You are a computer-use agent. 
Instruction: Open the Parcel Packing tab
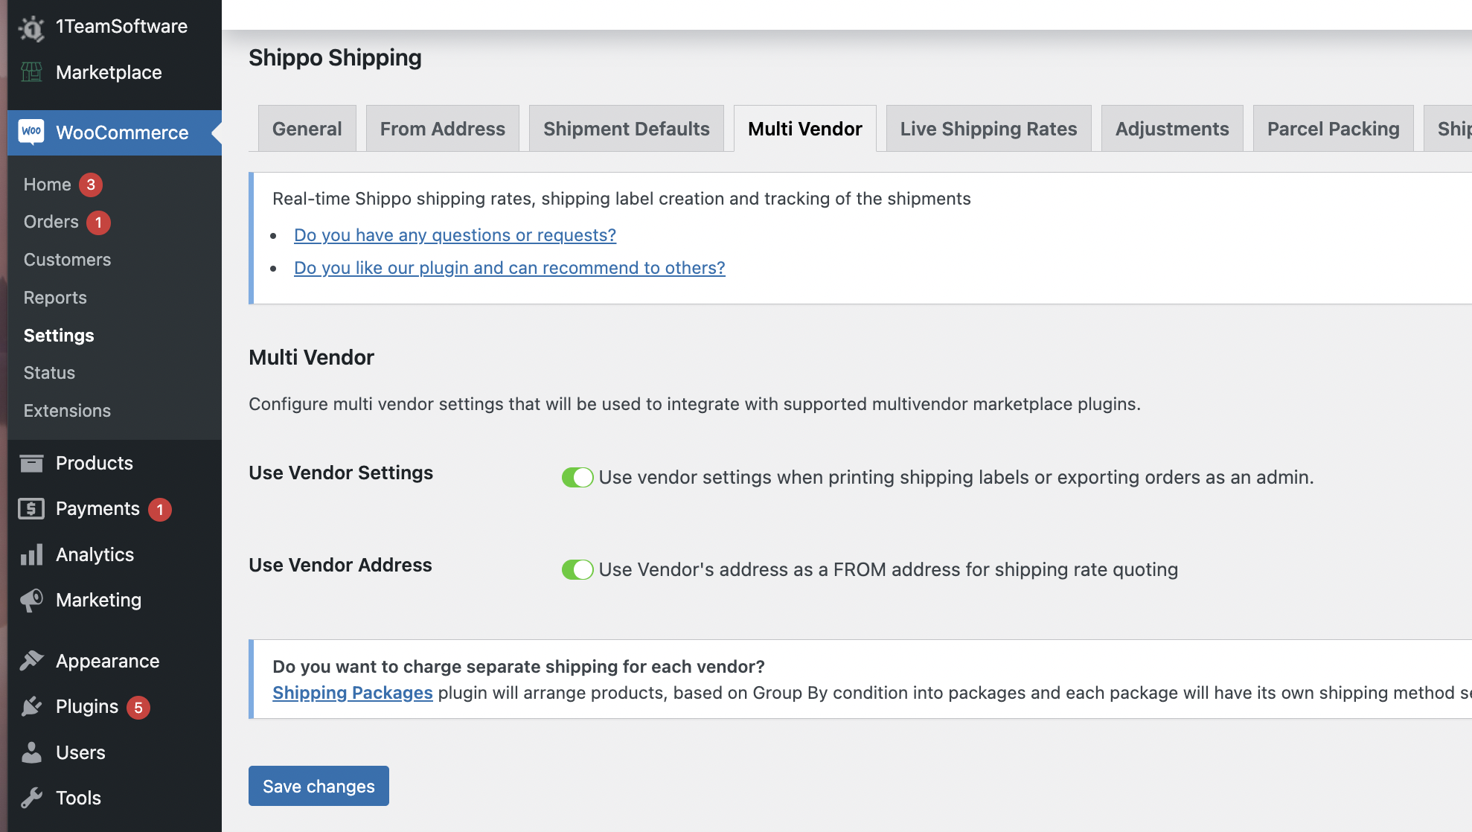[1333, 128]
